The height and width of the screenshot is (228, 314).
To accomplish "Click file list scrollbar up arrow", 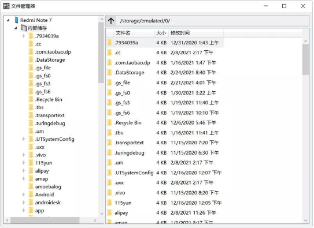I will (x=305, y=41).
